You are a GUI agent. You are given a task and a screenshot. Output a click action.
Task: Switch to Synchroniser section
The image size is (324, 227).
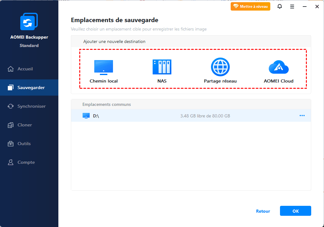point(29,106)
